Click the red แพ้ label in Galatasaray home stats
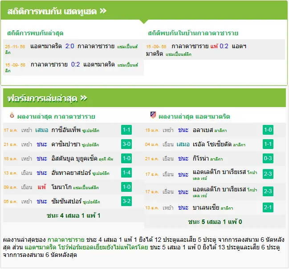This screenshot has width=289, height=269. pos(214,46)
